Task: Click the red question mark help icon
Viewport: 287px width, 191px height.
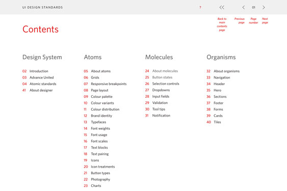Action: [200, 7]
